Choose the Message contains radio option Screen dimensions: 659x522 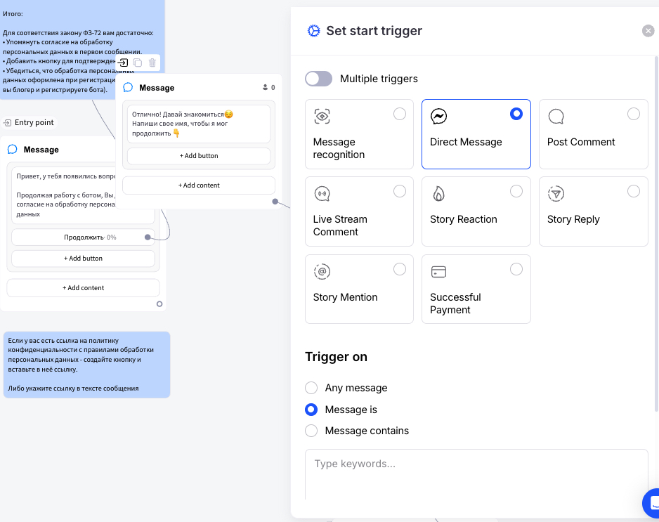tap(311, 431)
